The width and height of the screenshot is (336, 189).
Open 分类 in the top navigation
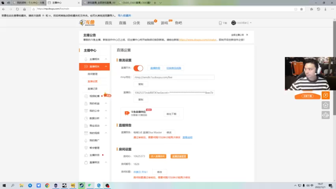(136, 23)
